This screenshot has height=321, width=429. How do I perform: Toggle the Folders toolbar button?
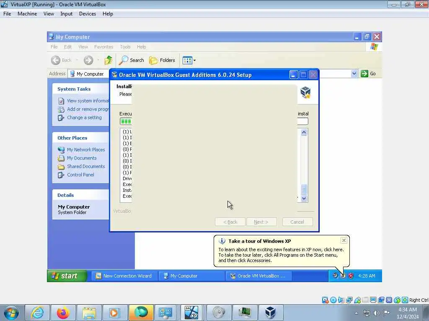[162, 60]
